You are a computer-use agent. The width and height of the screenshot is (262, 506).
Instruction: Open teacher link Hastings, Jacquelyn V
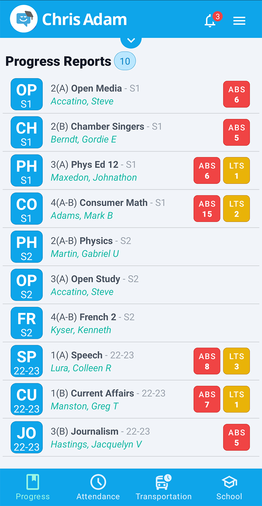(96, 444)
